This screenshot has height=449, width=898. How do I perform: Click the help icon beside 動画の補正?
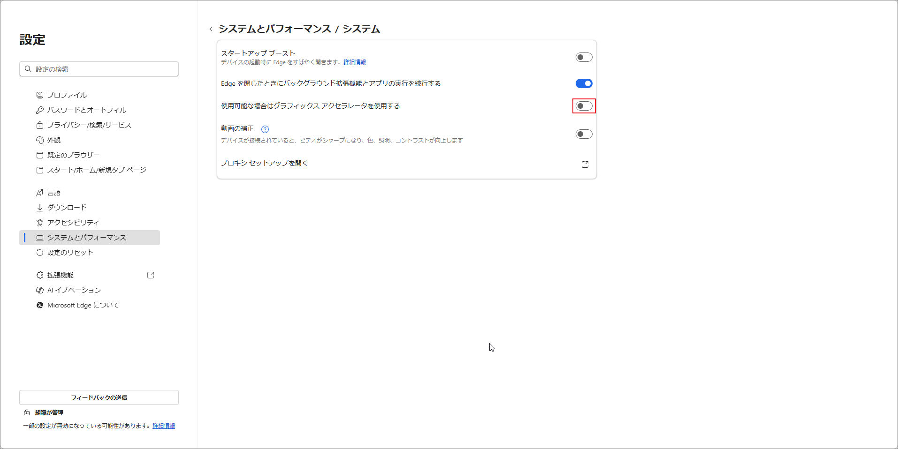point(265,129)
